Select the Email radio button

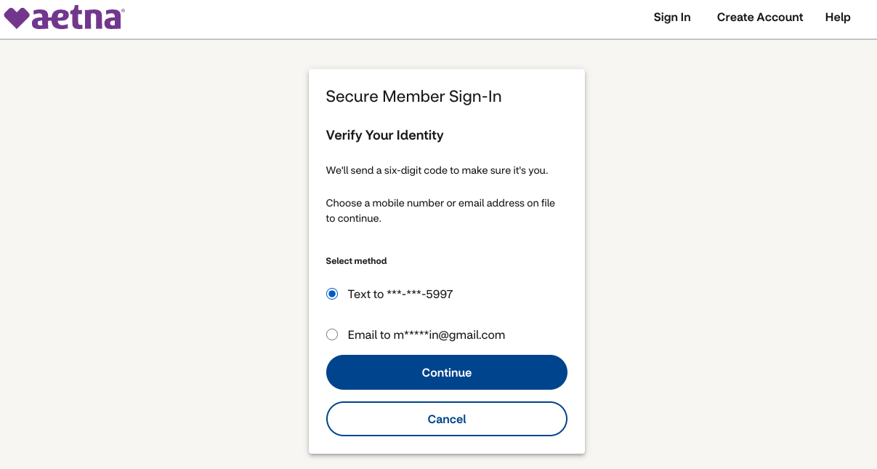coord(332,334)
